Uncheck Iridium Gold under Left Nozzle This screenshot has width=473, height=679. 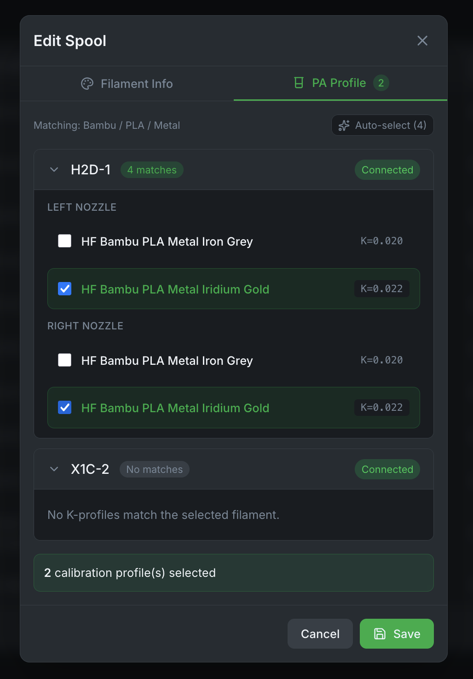click(64, 288)
